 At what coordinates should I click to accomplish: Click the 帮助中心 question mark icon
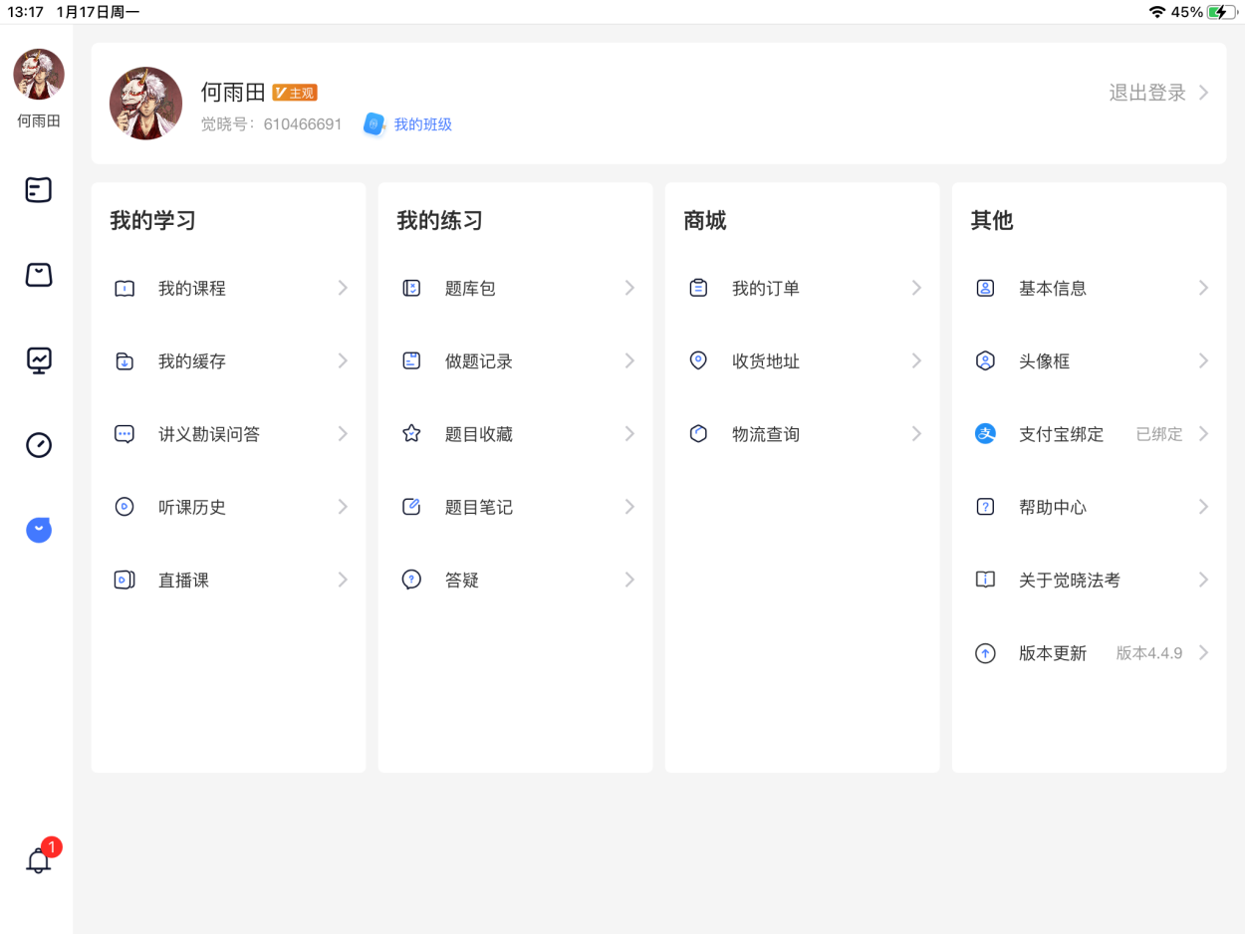click(985, 507)
